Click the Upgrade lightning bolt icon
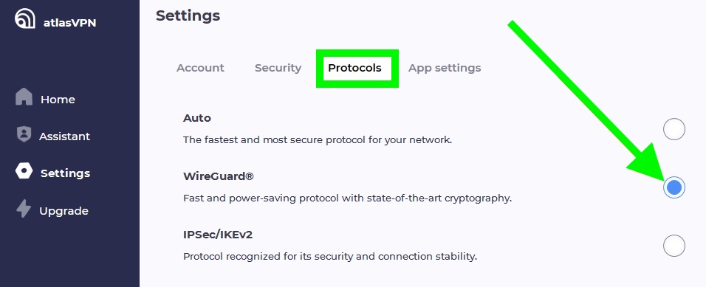This screenshot has height=287, width=706. [24, 209]
